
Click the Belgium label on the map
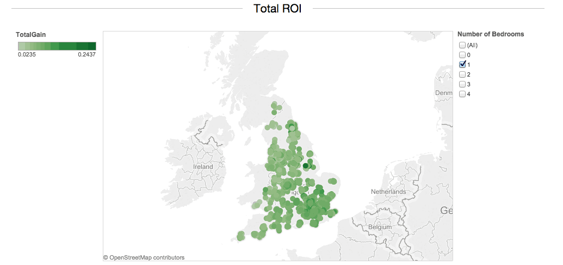tap(380, 226)
